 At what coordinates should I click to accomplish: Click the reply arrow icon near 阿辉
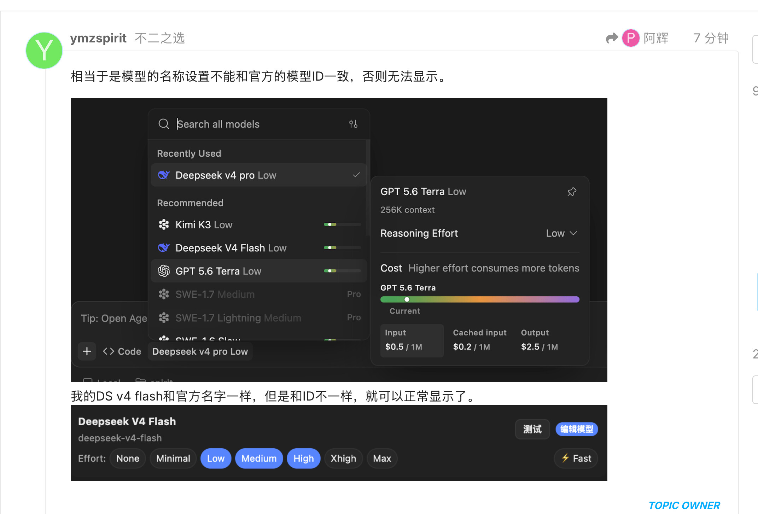pos(612,38)
